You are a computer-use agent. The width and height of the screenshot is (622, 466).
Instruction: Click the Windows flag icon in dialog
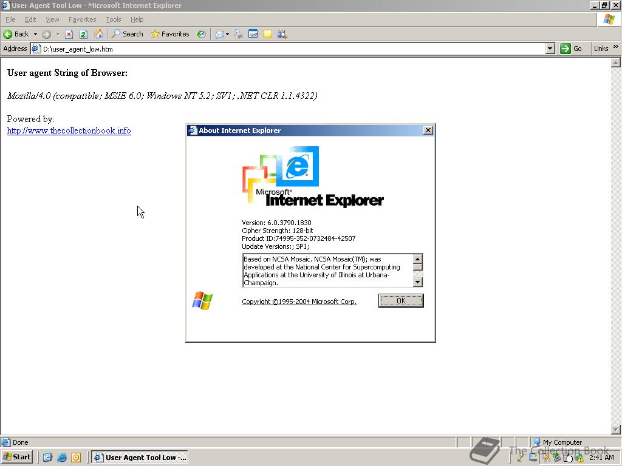pyautogui.click(x=202, y=300)
